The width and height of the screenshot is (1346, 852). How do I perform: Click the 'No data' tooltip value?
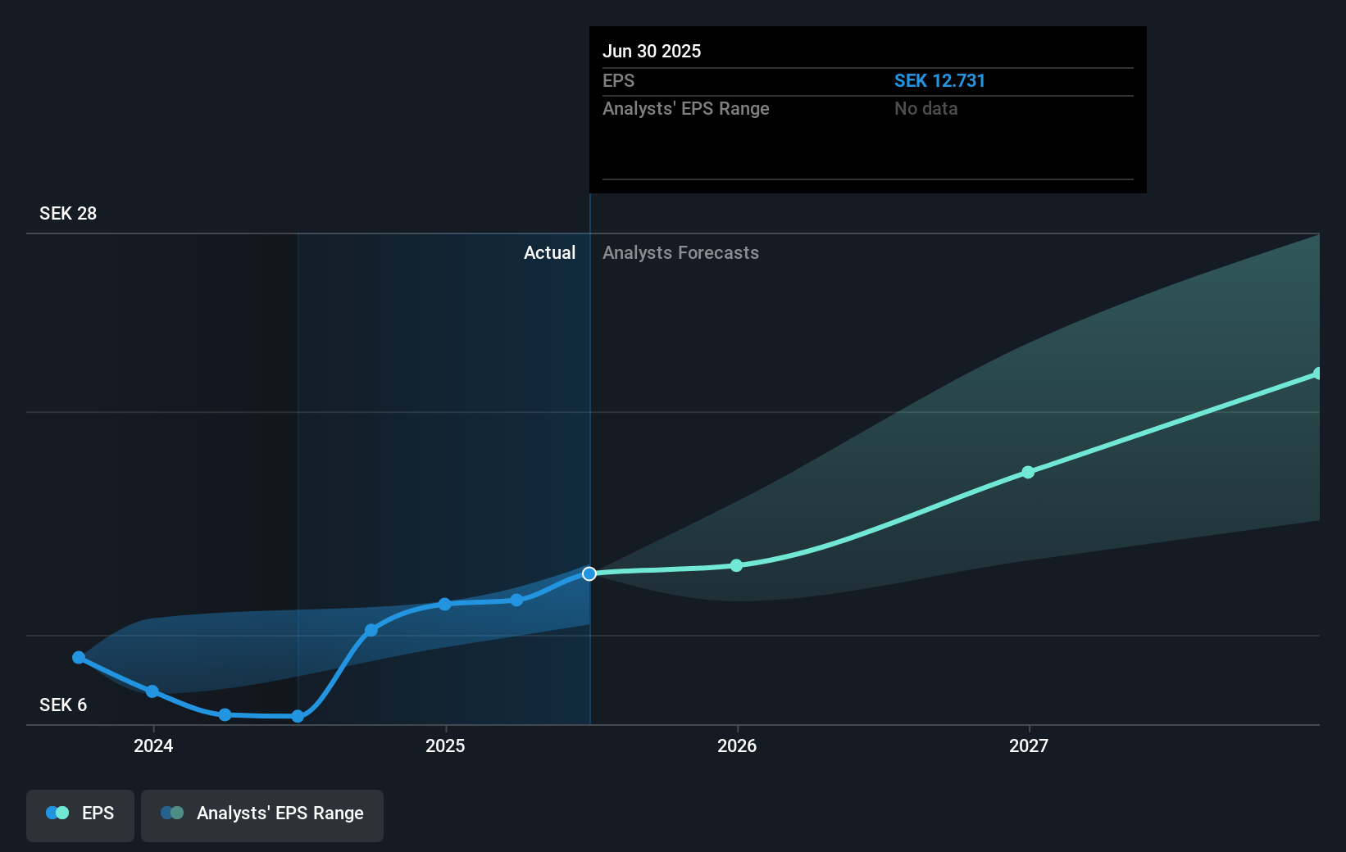pyautogui.click(x=925, y=108)
